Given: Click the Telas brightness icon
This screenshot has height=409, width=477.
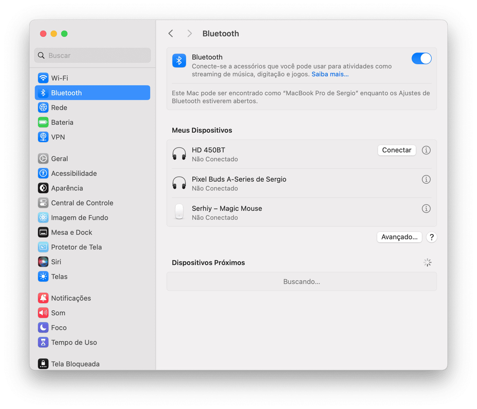Looking at the screenshot, I should coord(43,277).
